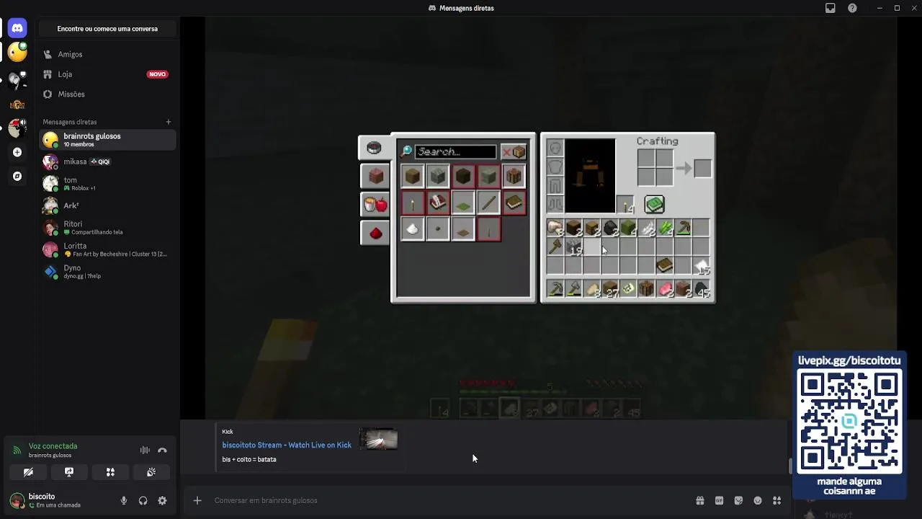Open the yellow smiley server icon
The height and width of the screenshot is (519, 922).
(x=17, y=52)
